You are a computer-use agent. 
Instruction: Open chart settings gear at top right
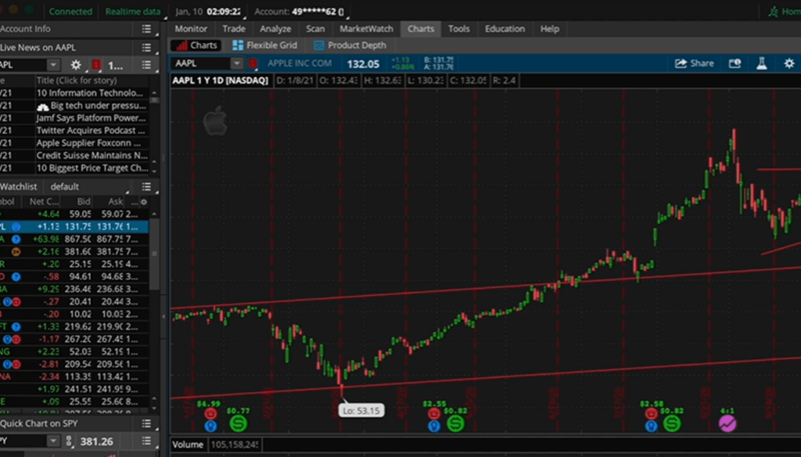coord(788,63)
